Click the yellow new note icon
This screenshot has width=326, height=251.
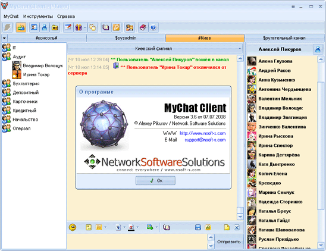[x=227, y=227]
